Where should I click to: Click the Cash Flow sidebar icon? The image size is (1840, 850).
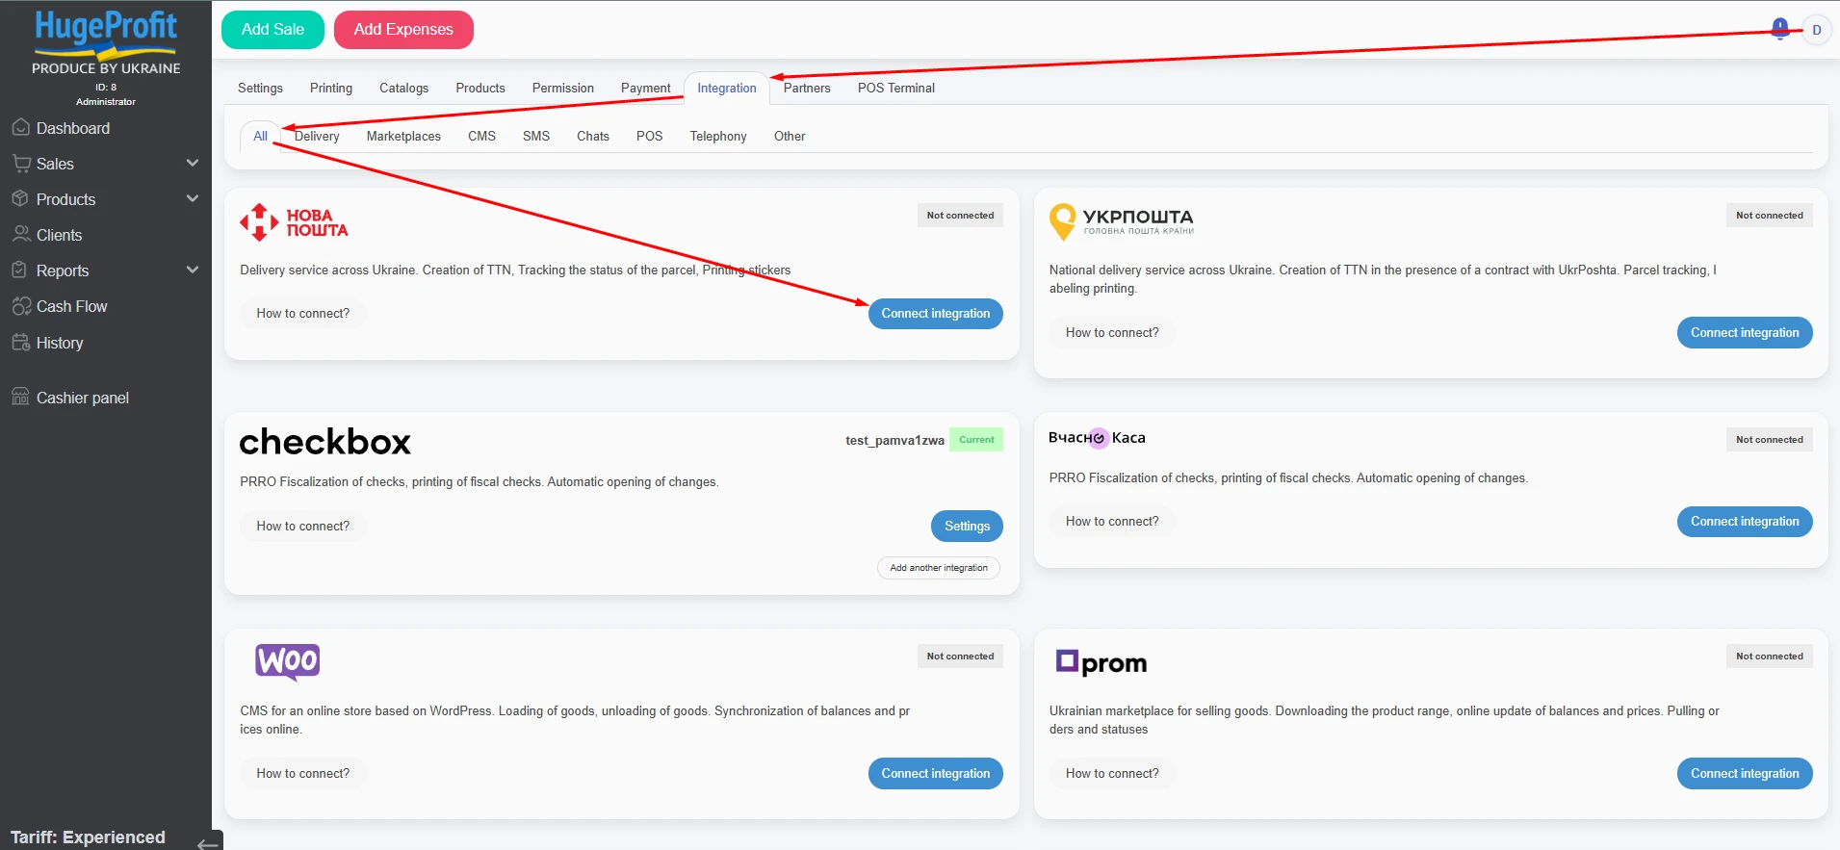[20, 306]
